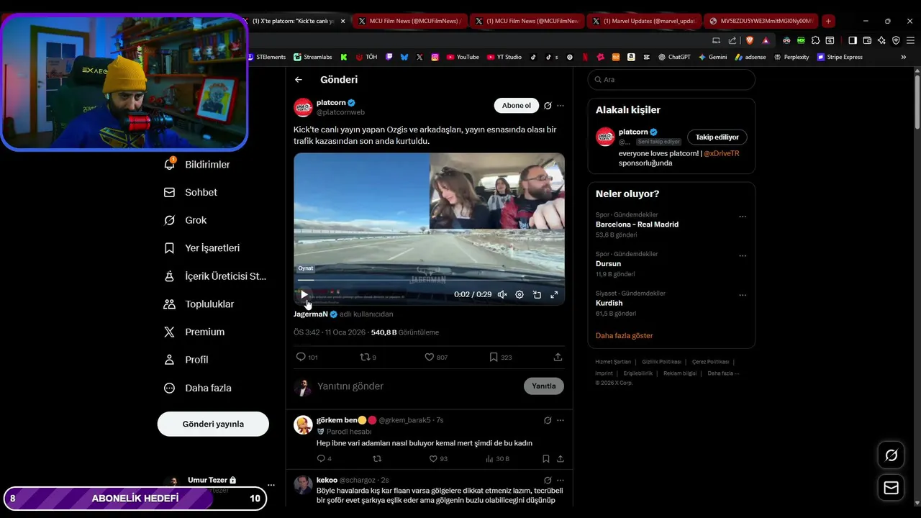921x518 pixels.
Task: Show more bookmarks using the chevron
Action: pos(904,57)
